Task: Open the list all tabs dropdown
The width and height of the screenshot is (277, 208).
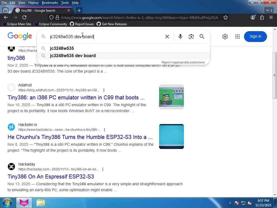Action: (x=269, y=11)
